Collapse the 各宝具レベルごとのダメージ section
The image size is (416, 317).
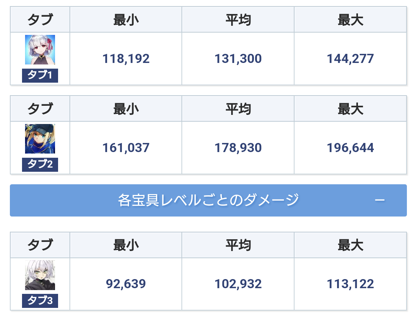point(208,200)
